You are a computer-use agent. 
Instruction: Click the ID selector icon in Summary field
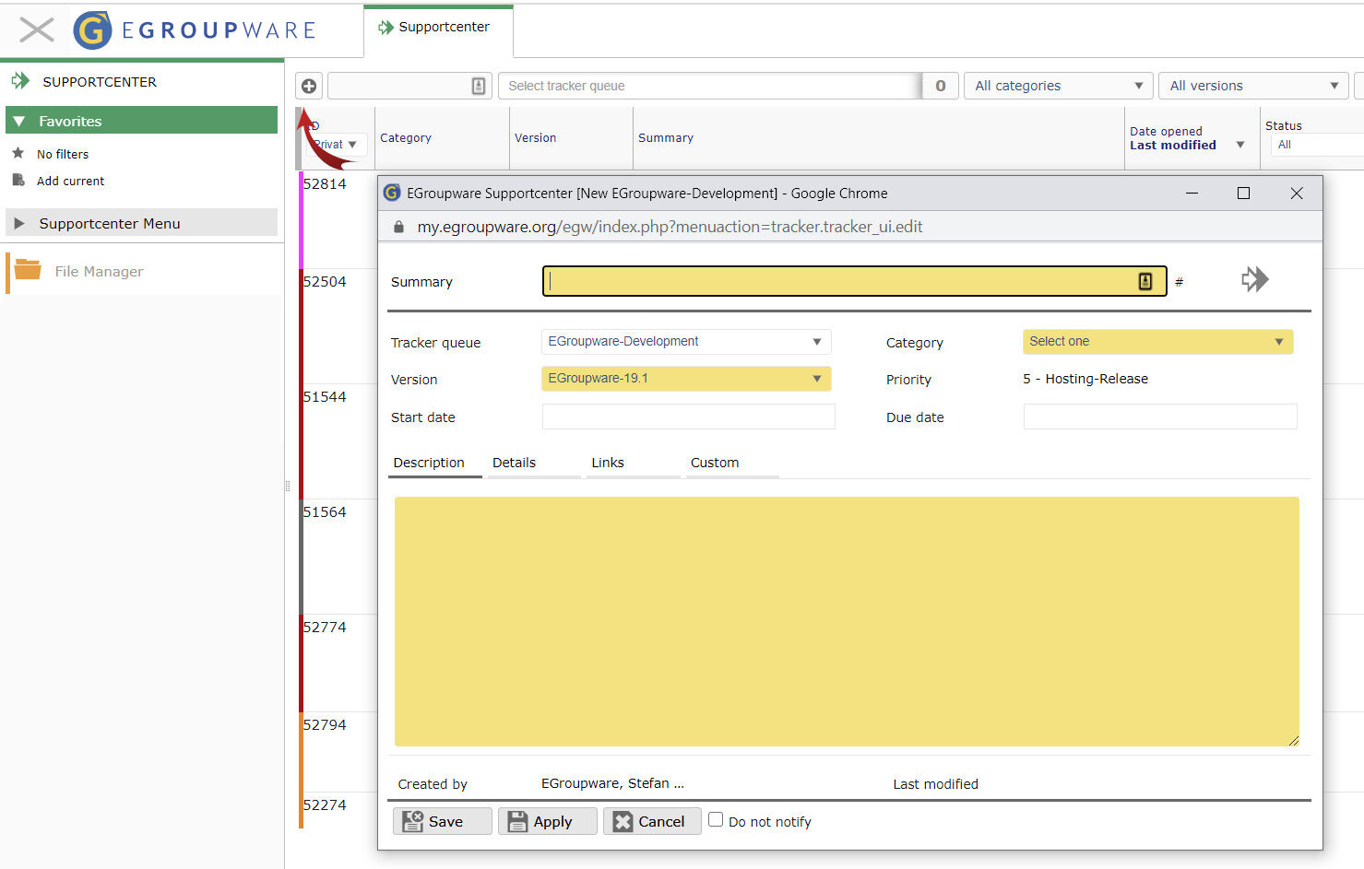(x=1146, y=281)
